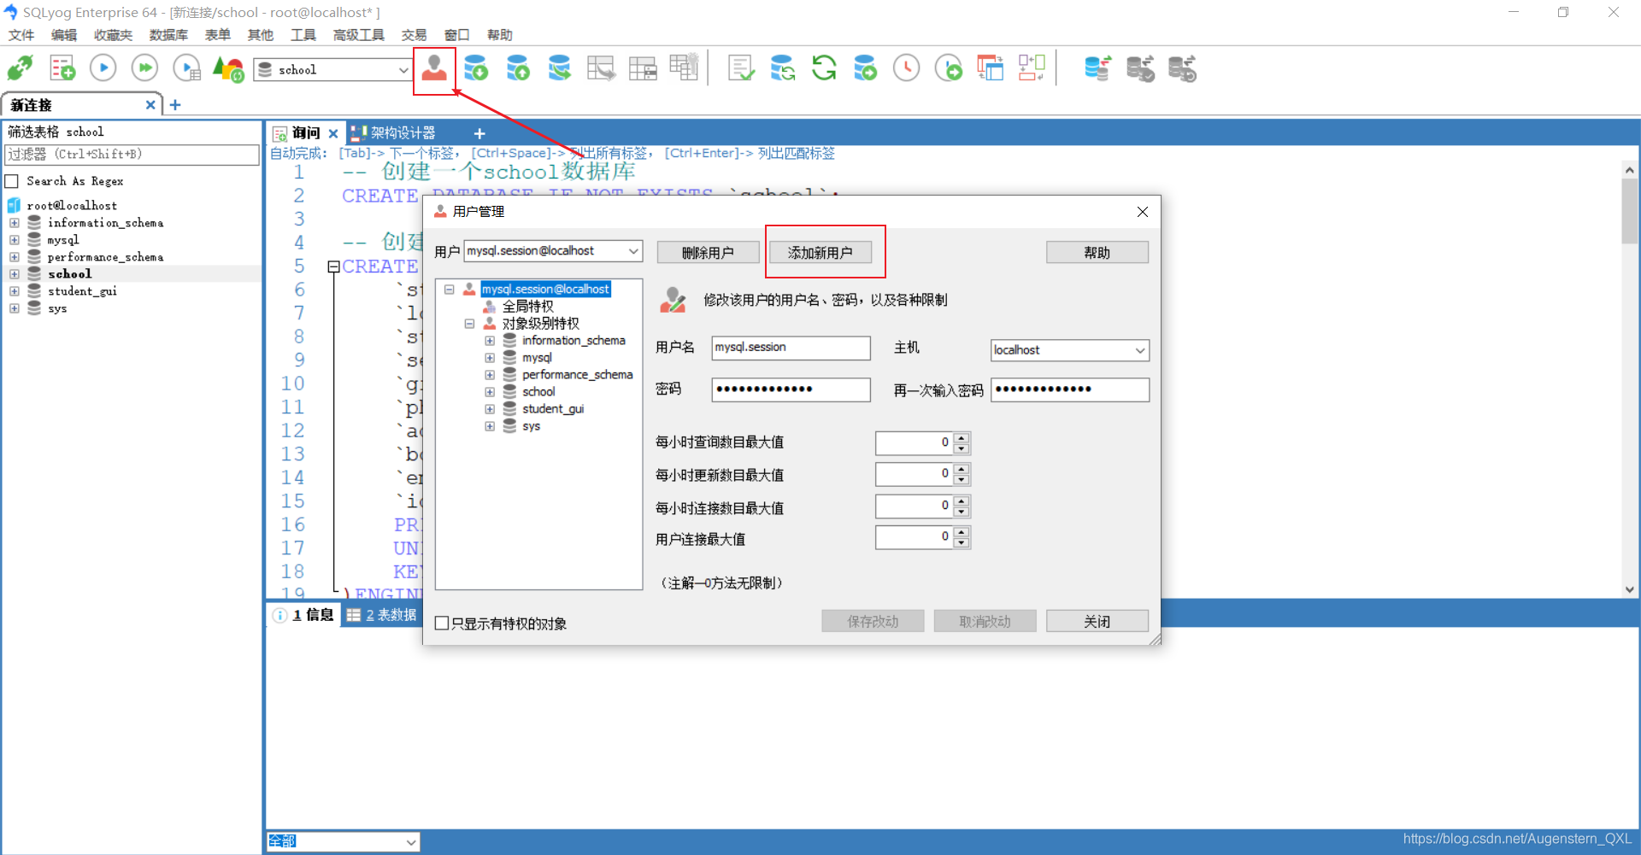Increase 用户连接最大值 spinner
1641x855 pixels.
pyautogui.click(x=962, y=532)
